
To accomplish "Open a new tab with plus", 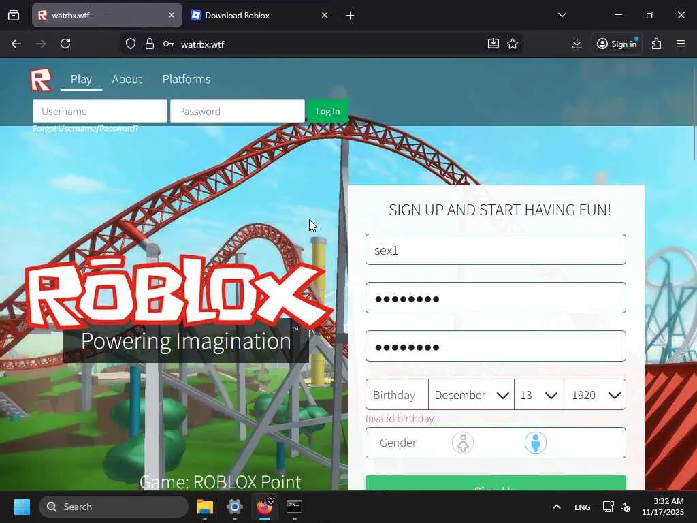I will pos(351,16).
